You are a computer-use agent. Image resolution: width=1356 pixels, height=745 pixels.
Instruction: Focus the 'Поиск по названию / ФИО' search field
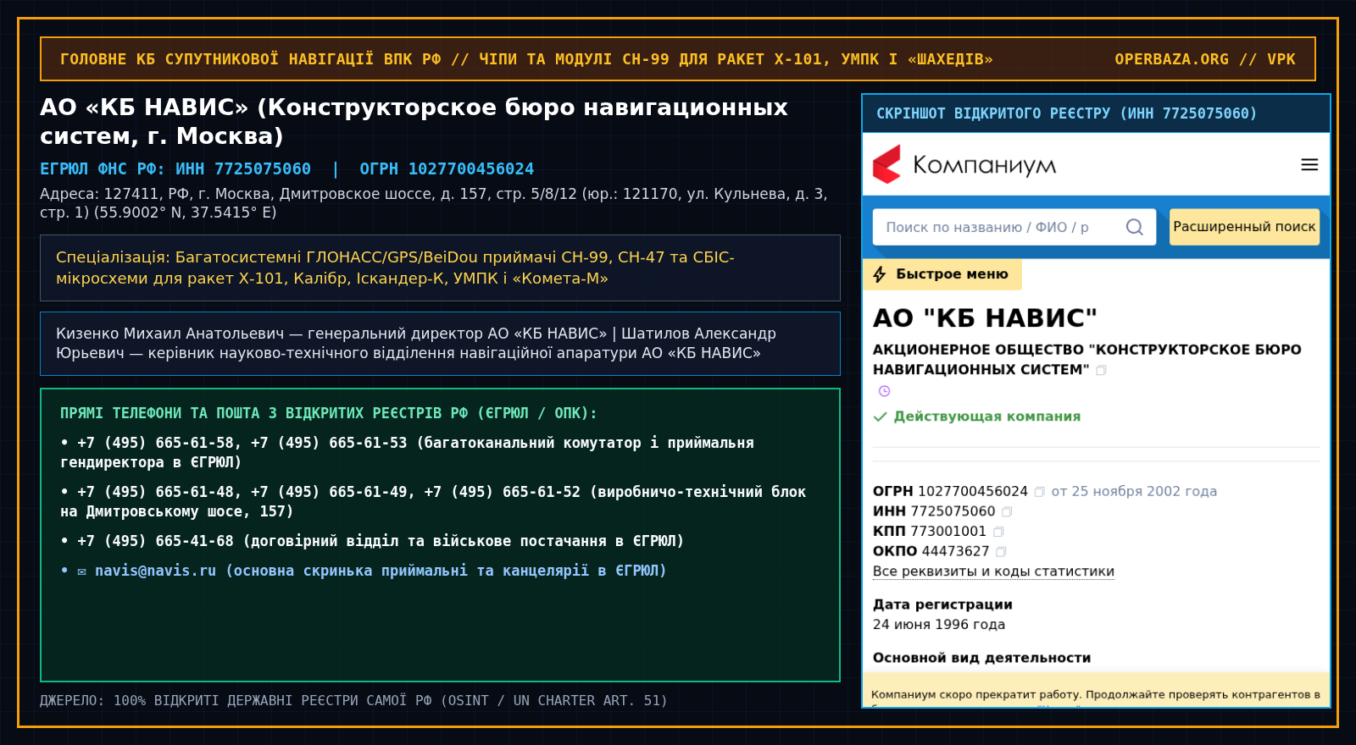point(1014,227)
